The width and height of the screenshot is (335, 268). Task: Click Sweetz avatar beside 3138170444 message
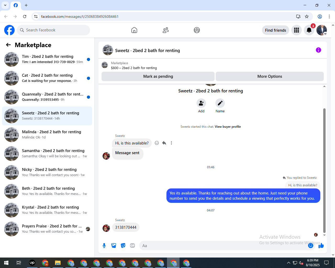pos(106,228)
